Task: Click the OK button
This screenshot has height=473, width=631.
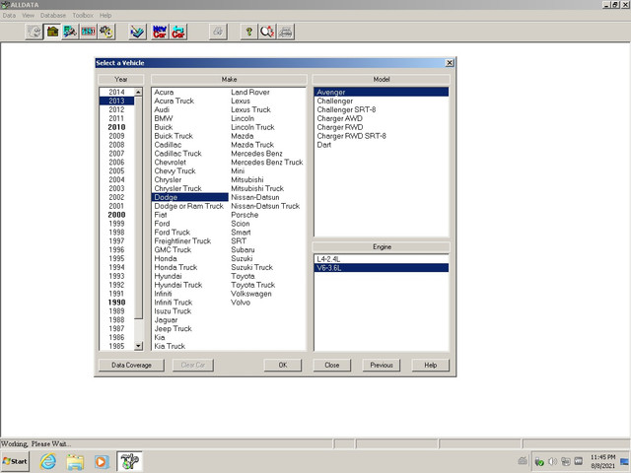Action: point(283,365)
